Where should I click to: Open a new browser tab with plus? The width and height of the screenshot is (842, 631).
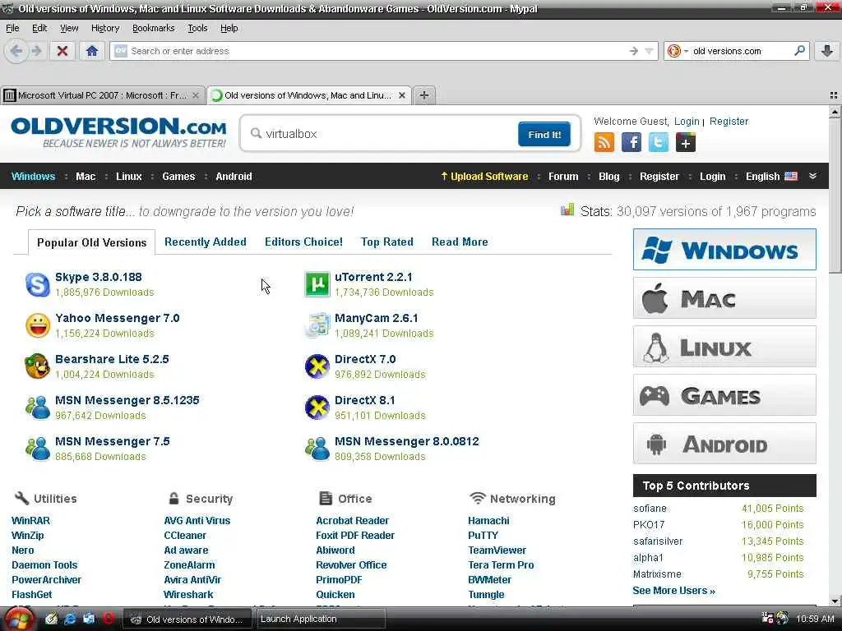point(424,95)
